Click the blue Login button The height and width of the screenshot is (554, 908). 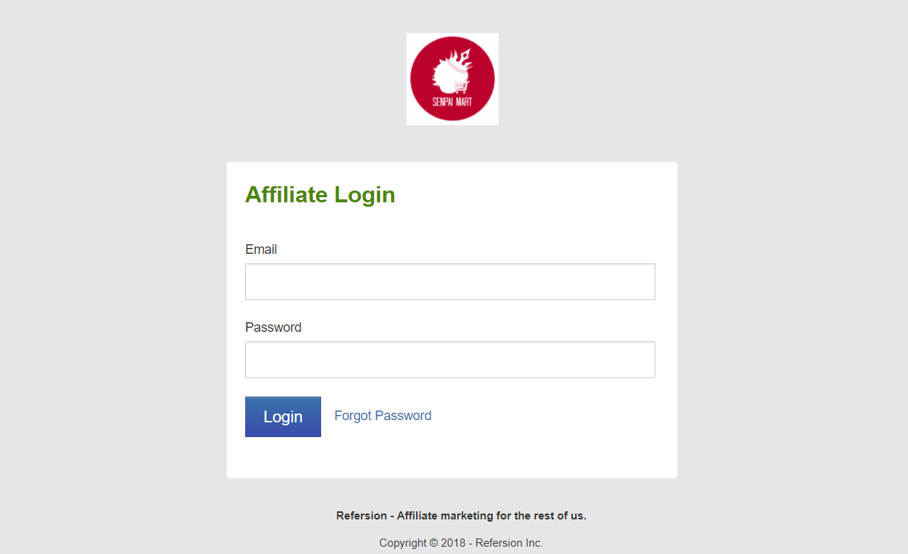(283, 416)
